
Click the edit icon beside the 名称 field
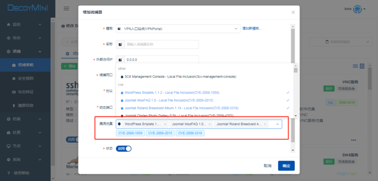point(120,44)
